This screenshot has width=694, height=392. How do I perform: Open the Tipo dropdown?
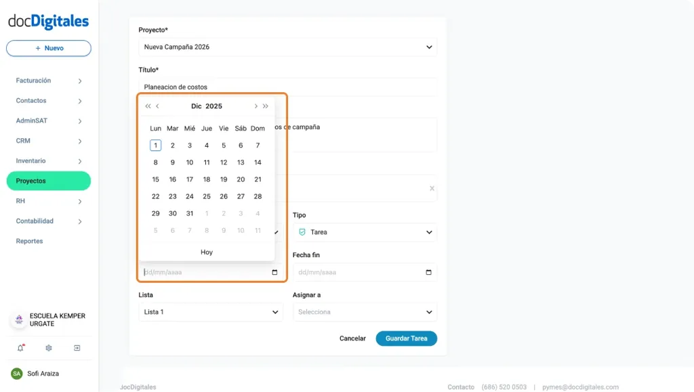point(365,232)
